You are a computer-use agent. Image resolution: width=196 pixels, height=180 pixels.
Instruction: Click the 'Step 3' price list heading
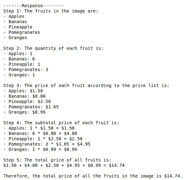[x=86, y=85]
